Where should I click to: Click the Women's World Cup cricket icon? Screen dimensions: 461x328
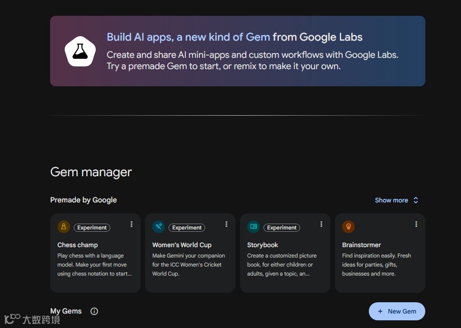159,227
